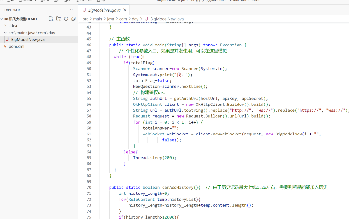
Task: Click getAuthUrl call on line 55
Action: point(186,98)
